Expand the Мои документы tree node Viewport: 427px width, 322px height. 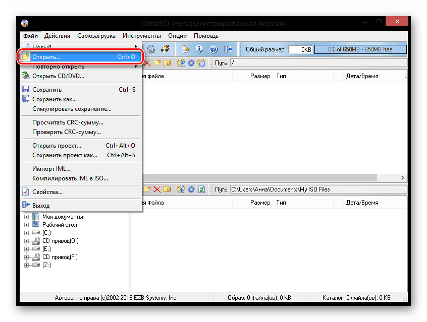[x=26, y=217]
